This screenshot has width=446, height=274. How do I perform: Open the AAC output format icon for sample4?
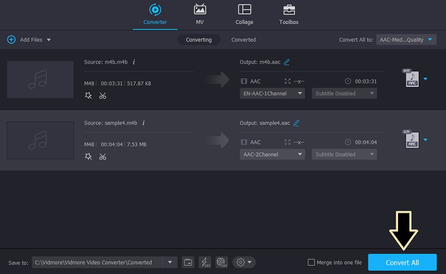click(412, 140)
